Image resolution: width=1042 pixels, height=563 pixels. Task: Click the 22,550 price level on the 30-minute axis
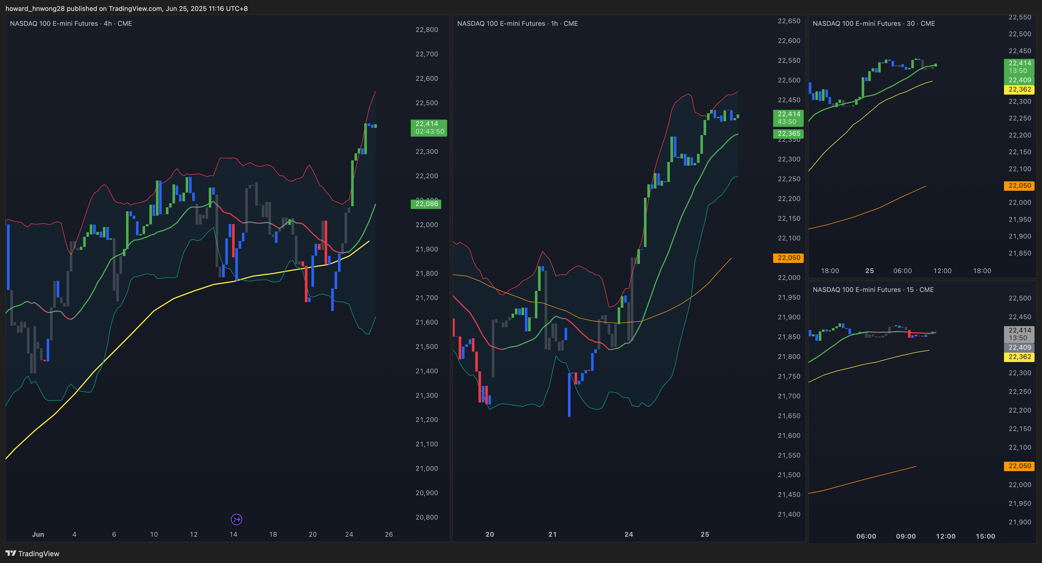[1020, 17]
